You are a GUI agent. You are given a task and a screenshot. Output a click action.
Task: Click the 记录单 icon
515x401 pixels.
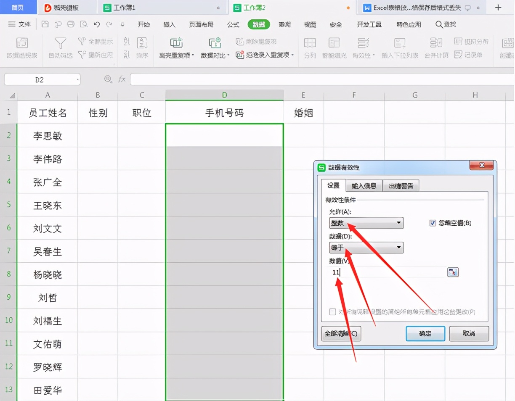(x=458, y=55)
